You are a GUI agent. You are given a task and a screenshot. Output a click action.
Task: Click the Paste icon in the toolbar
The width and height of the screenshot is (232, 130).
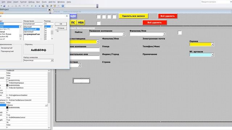(16, 6)
